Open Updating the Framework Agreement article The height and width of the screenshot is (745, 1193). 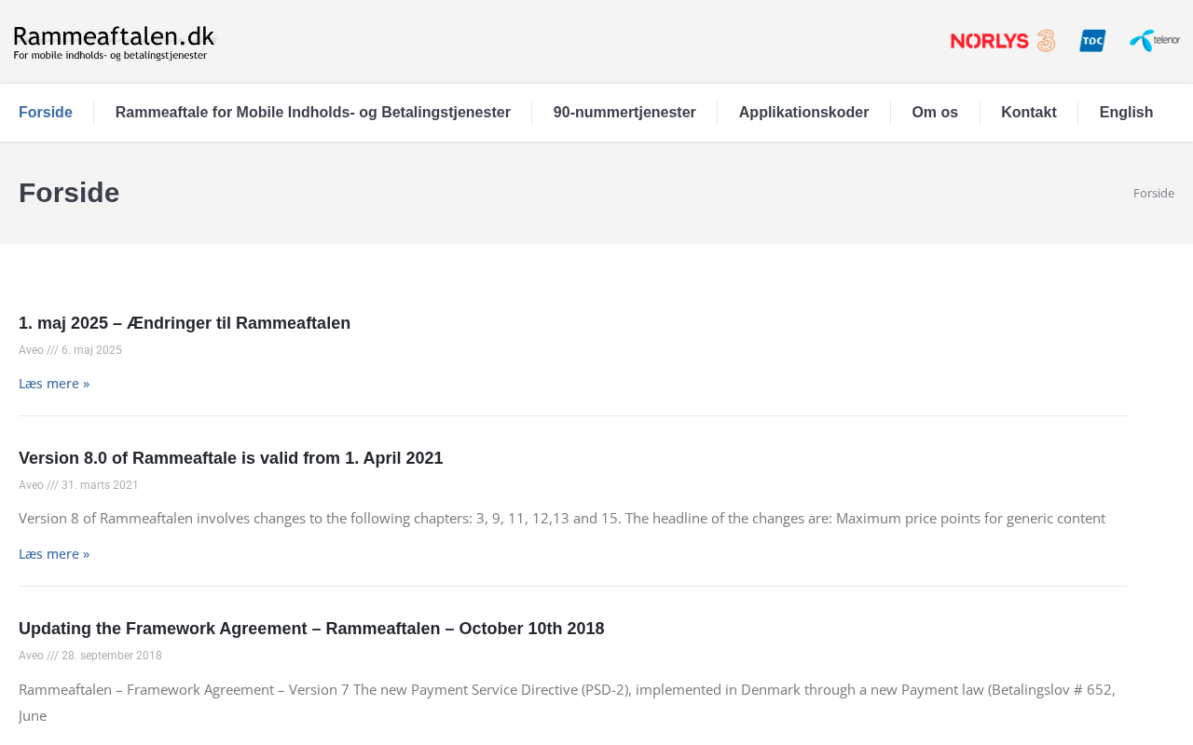pos(311,629)
